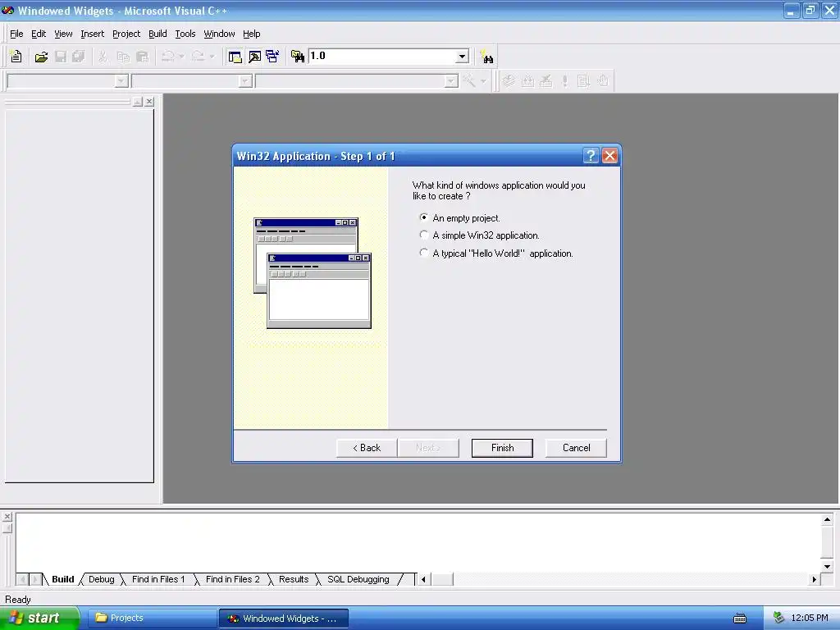Switch to the SQL Debugging tab
The width and height of the screenshot is (840, 630).
358,579
